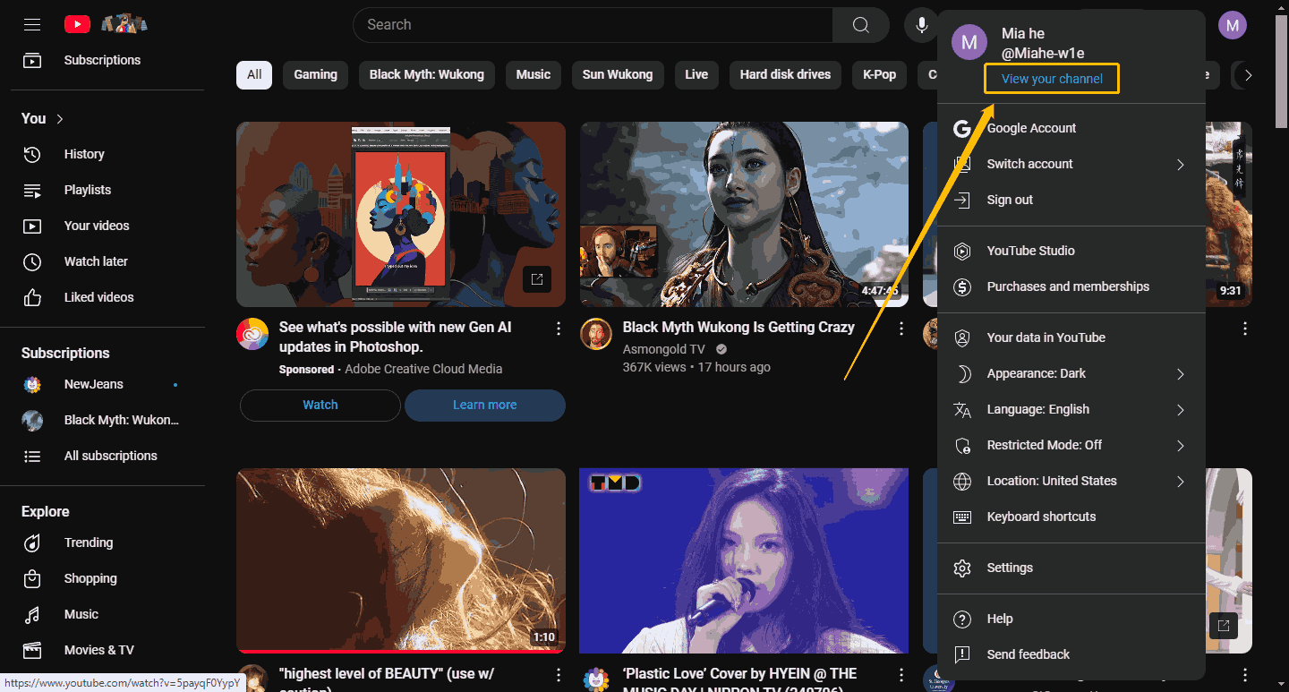
Task: Start voice search with microphone
Action: click(x=921, y=25)
